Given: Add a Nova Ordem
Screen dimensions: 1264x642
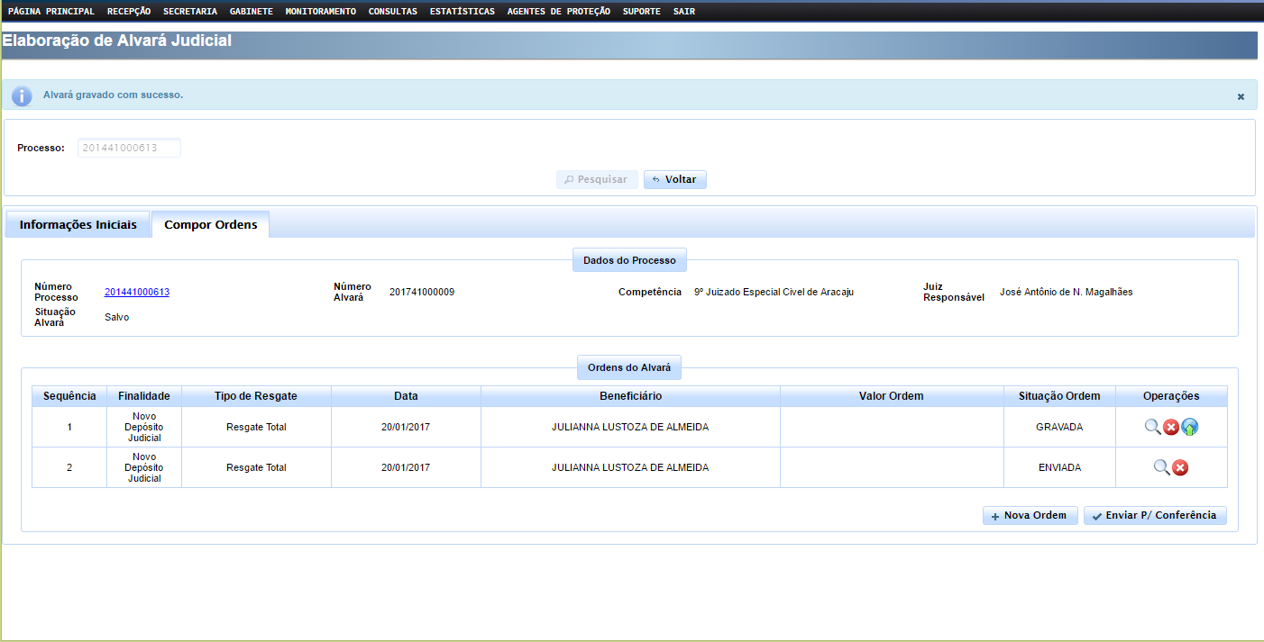Looking at the screenshot, I should (x=1030, y=515).
